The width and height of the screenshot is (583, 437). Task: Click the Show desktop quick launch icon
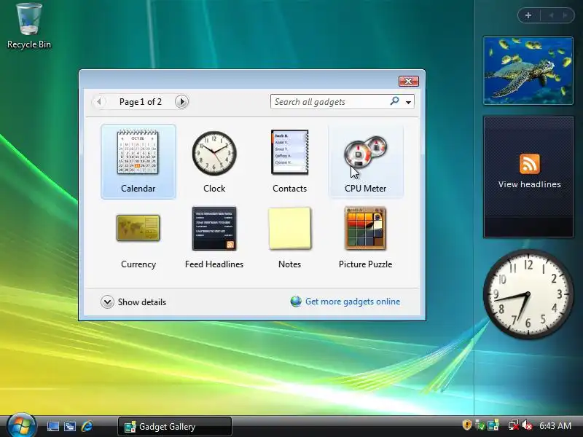click(x=52, y=426)
